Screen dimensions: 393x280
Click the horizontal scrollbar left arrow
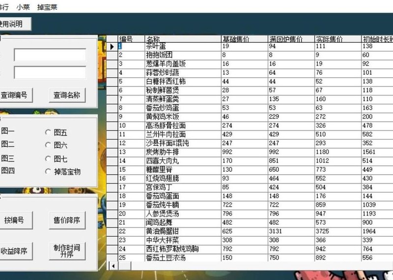[112, 266]
